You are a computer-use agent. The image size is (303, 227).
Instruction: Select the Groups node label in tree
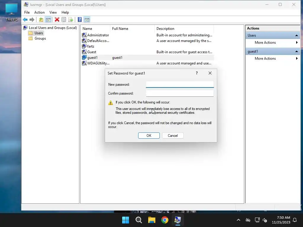(40, 38)
